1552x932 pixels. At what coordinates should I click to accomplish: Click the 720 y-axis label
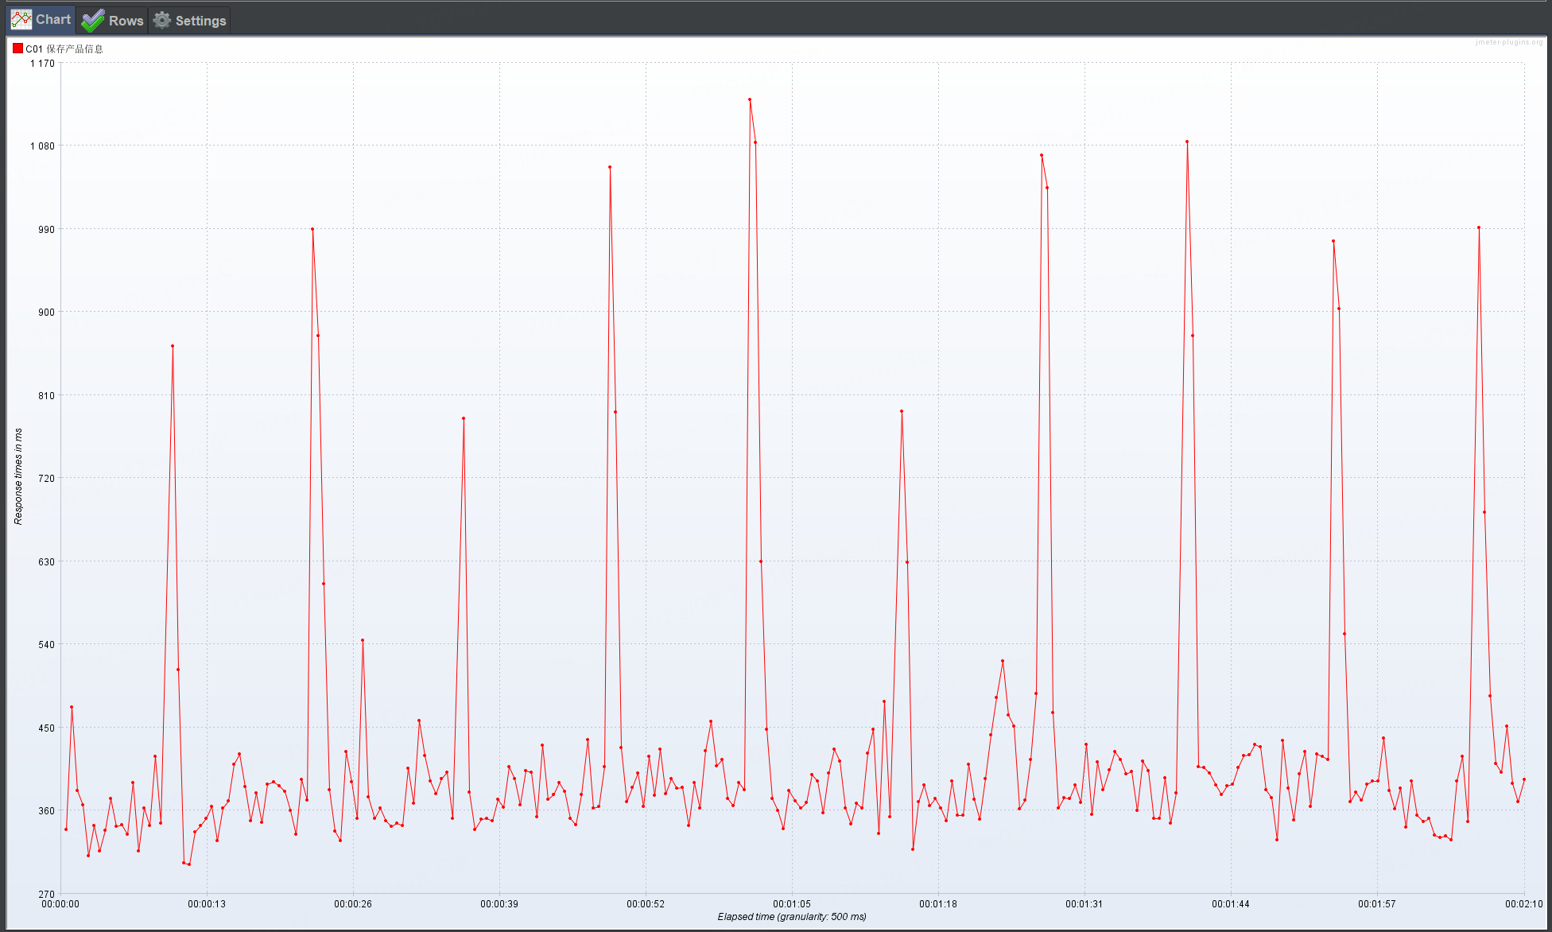[47, 479]
